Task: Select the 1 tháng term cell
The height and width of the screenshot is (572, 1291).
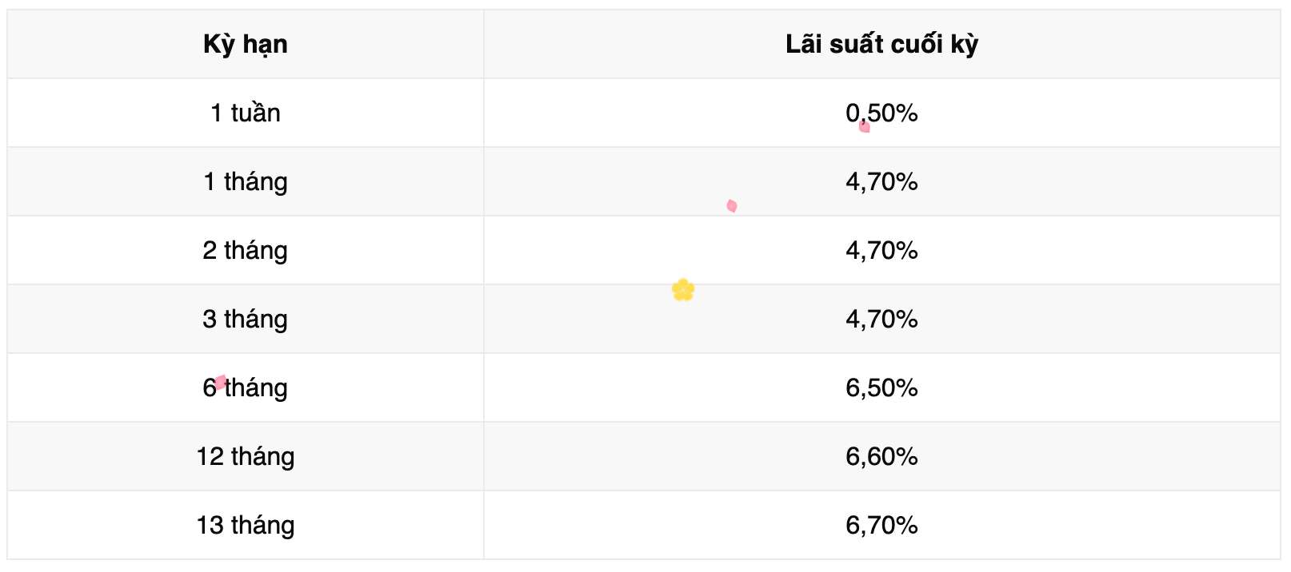Action: [245, 181]
